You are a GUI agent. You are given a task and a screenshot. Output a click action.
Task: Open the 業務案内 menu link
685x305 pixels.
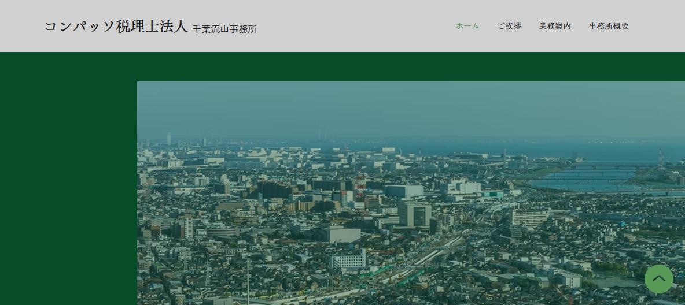click(555, 26)
